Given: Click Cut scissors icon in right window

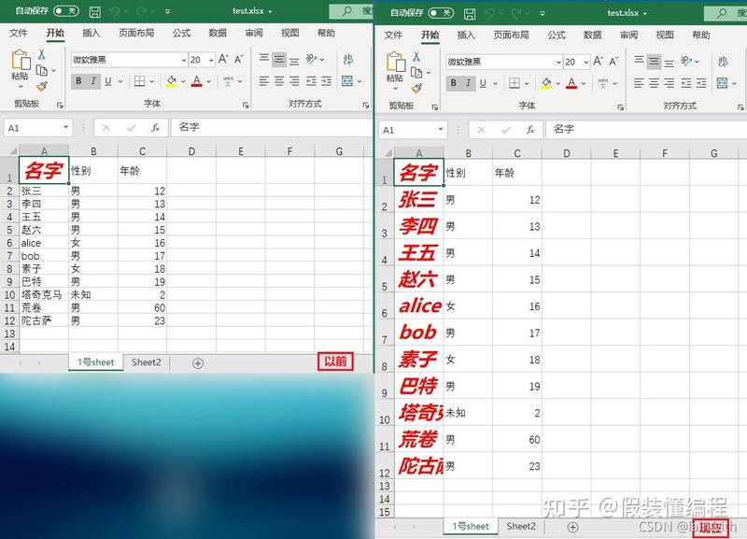Looking at the screenshot, I should point(416,57).
